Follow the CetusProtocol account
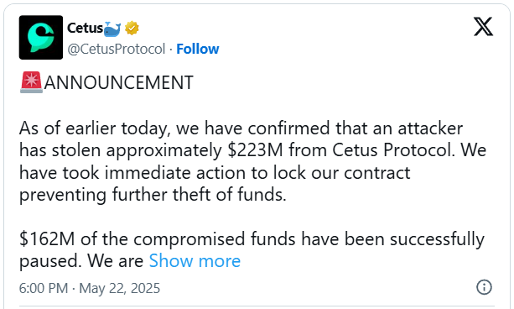This screenshot has height=309, width=514. 198,49
